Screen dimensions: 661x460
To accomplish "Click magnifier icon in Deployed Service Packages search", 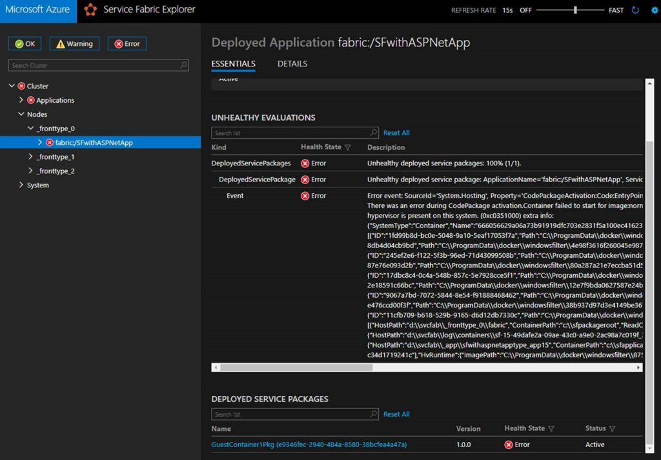I will (x=373, y=414).
